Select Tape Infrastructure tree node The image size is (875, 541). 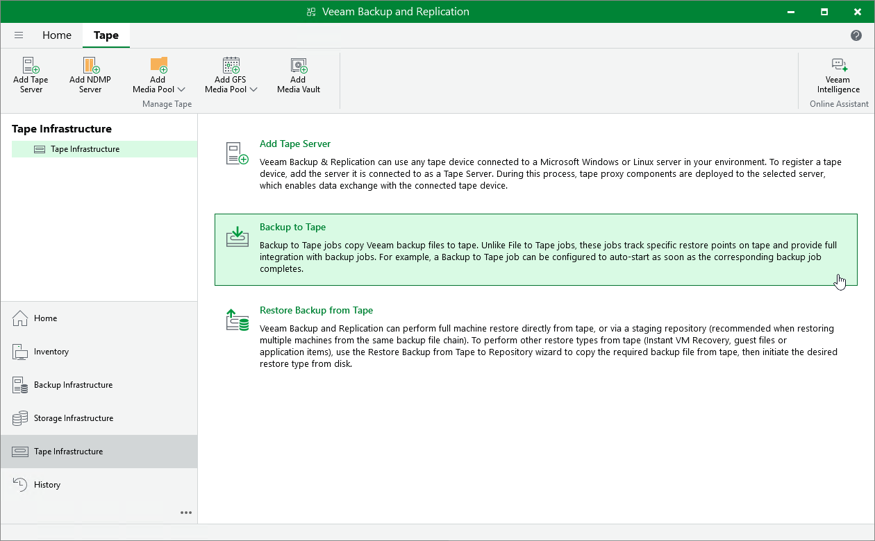tap(85, 149)
